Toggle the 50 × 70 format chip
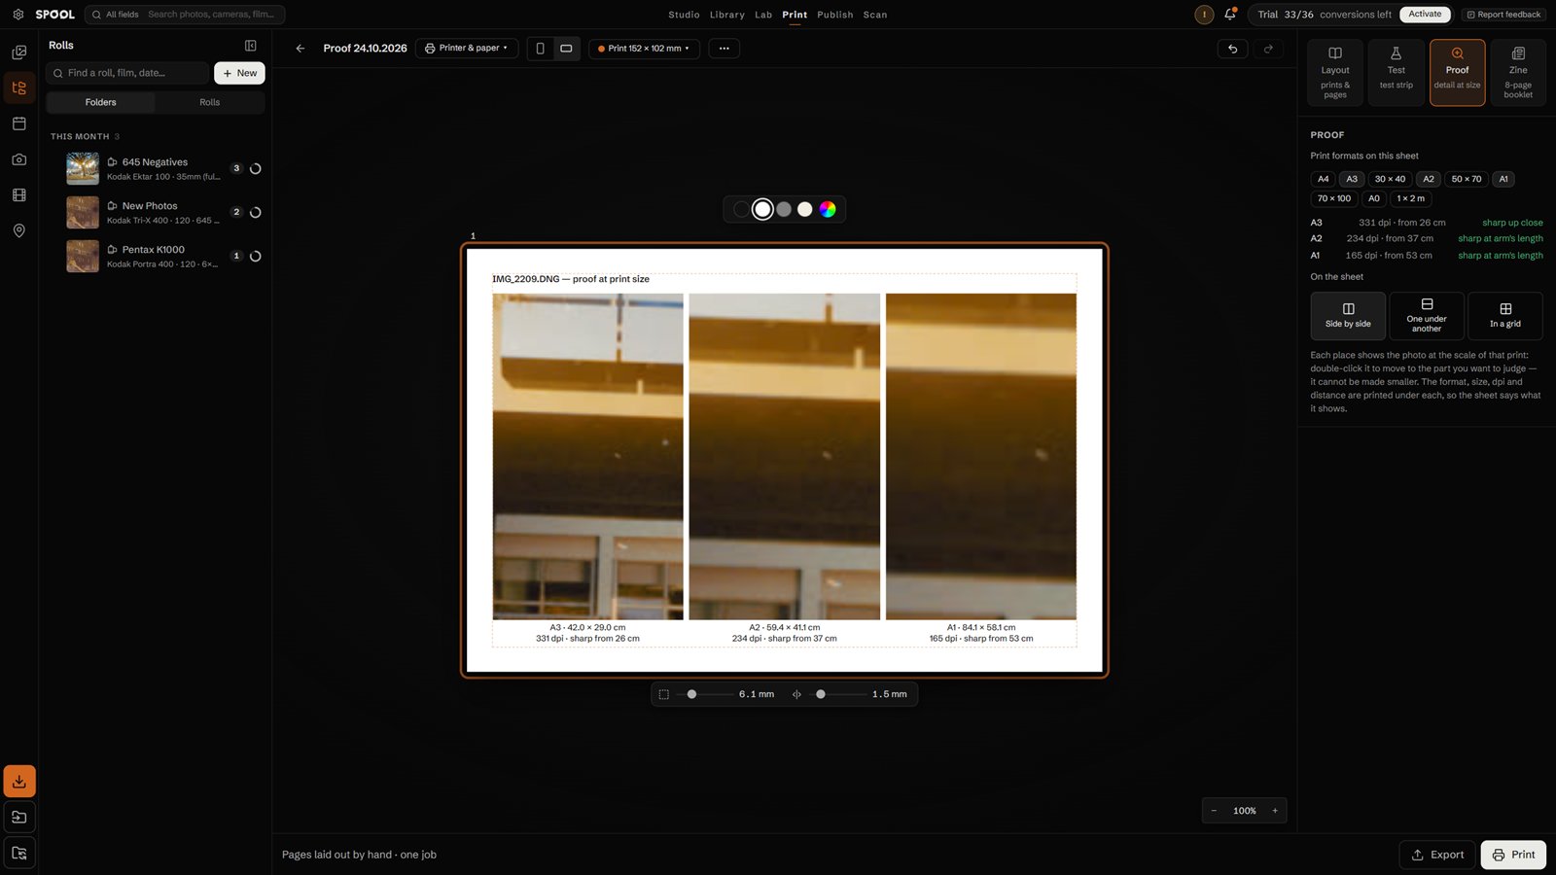Viewport: 1556px width, 875px height. click(x=1467, y=179)
